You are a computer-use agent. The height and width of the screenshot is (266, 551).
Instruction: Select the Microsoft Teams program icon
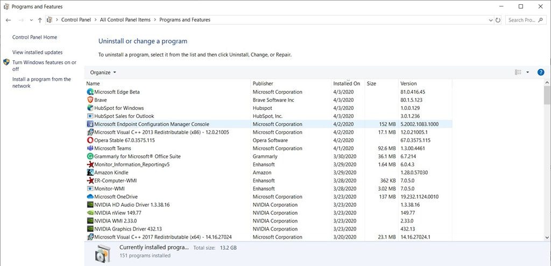point(90,149)
